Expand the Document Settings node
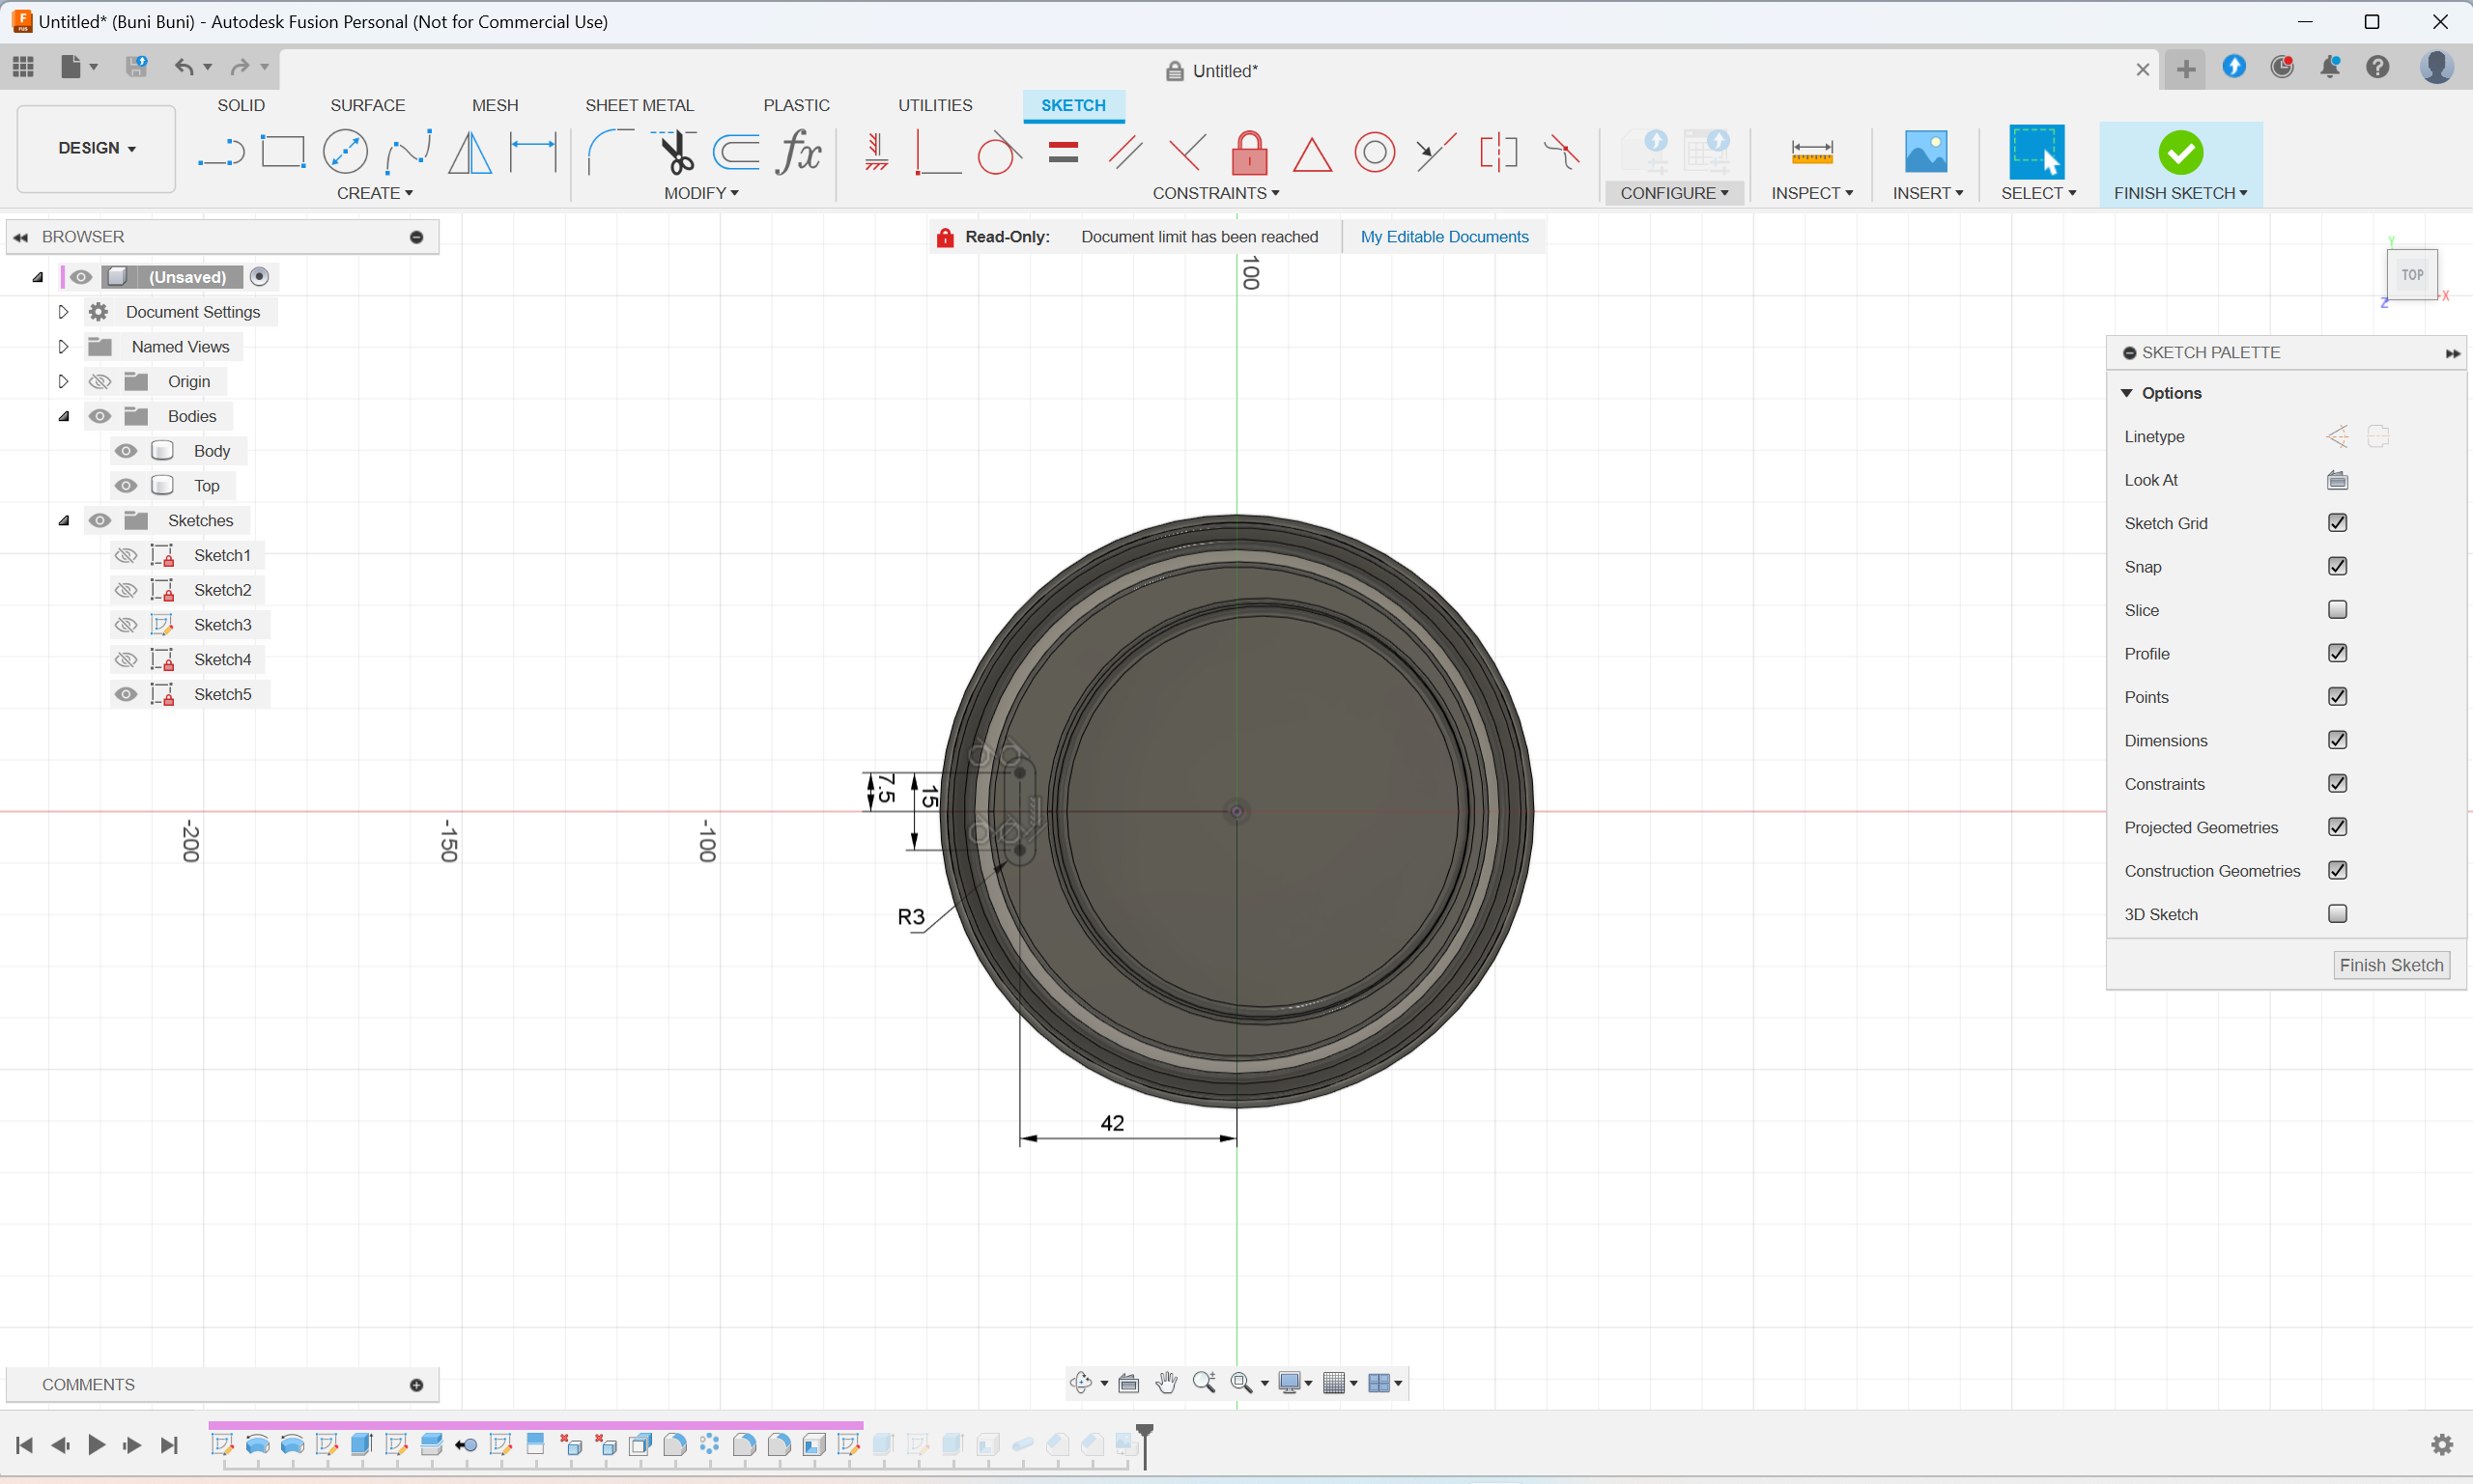 point(63,312)
